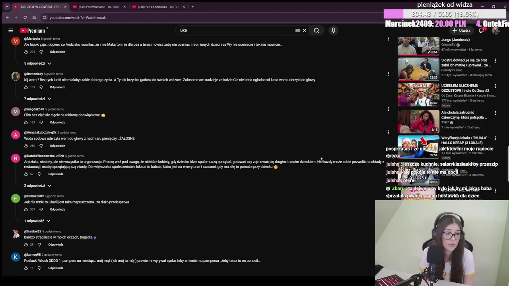Open Ala chciała zatrudnić video thumbnail

point(418,121)
